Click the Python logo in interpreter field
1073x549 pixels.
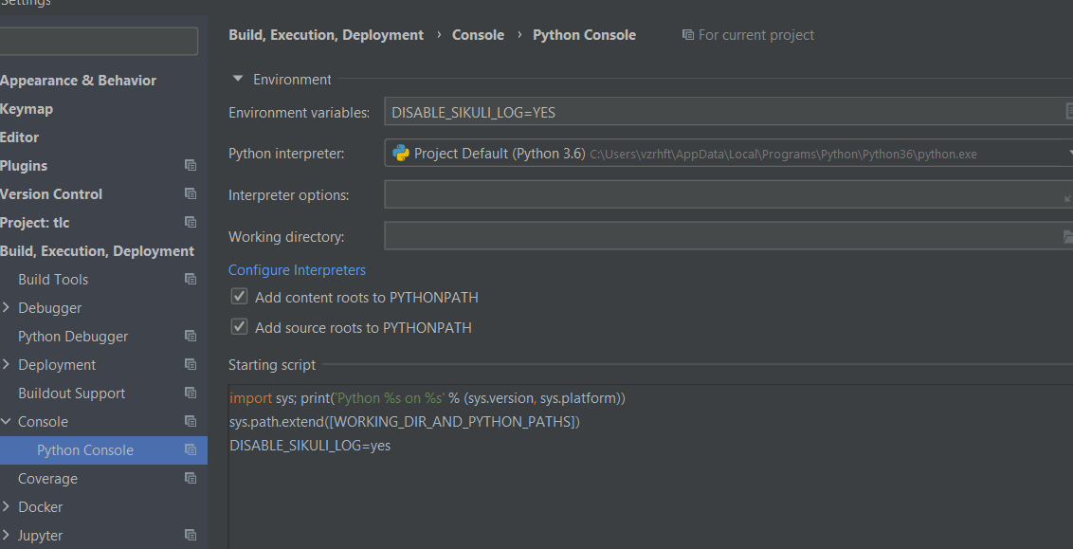coord(400,154)
